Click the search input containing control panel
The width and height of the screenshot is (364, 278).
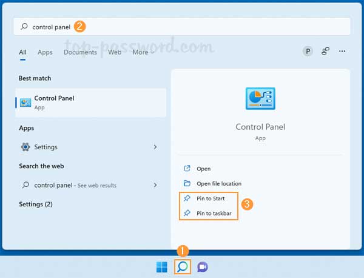click(x=182, y=27)
